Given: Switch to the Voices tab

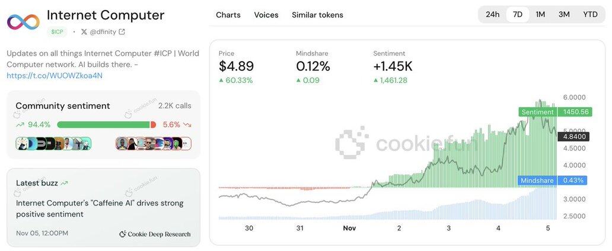Looking at the screenshot, I should [266, 15].
